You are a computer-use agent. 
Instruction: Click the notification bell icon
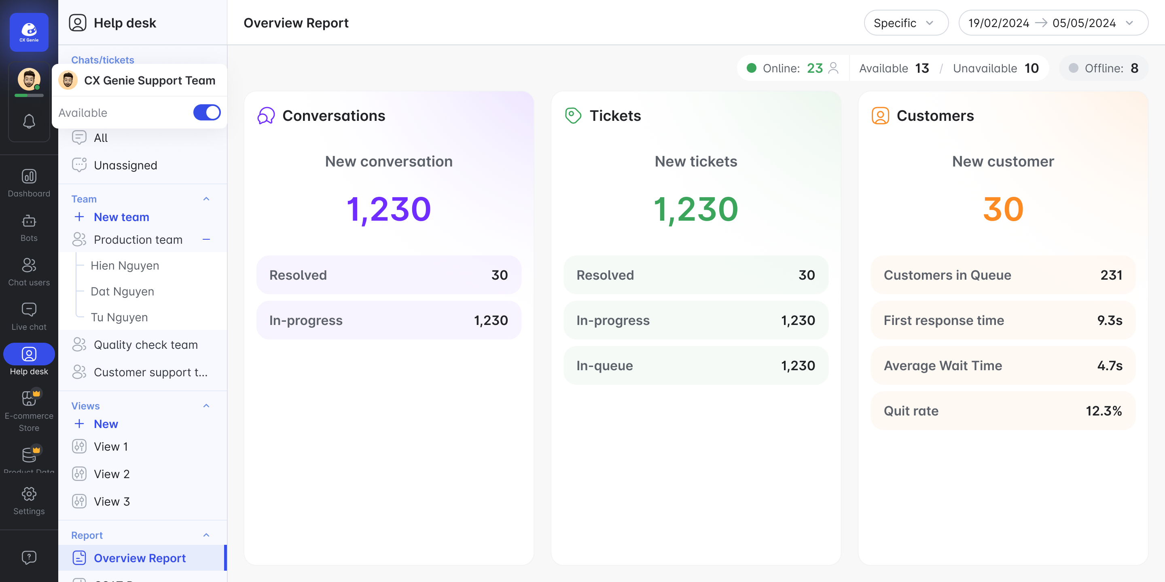pos(29,121)
